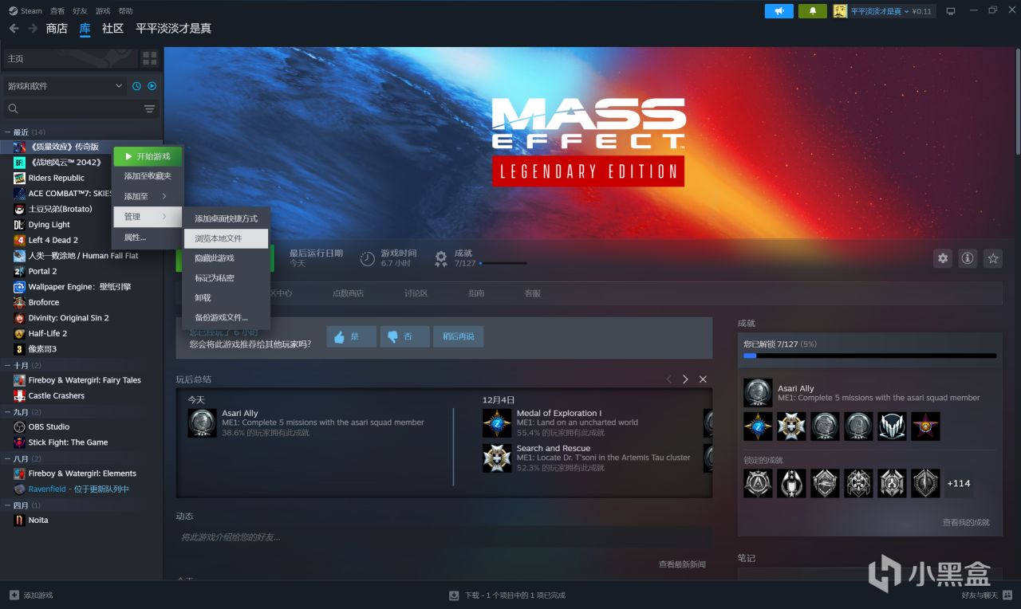Add game to favorites star icon

992,258
